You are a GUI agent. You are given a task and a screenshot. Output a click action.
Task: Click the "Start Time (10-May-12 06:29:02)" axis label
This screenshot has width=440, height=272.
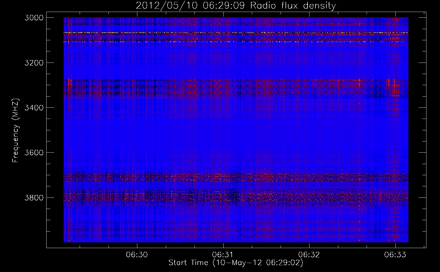click(x=236, y=263)
